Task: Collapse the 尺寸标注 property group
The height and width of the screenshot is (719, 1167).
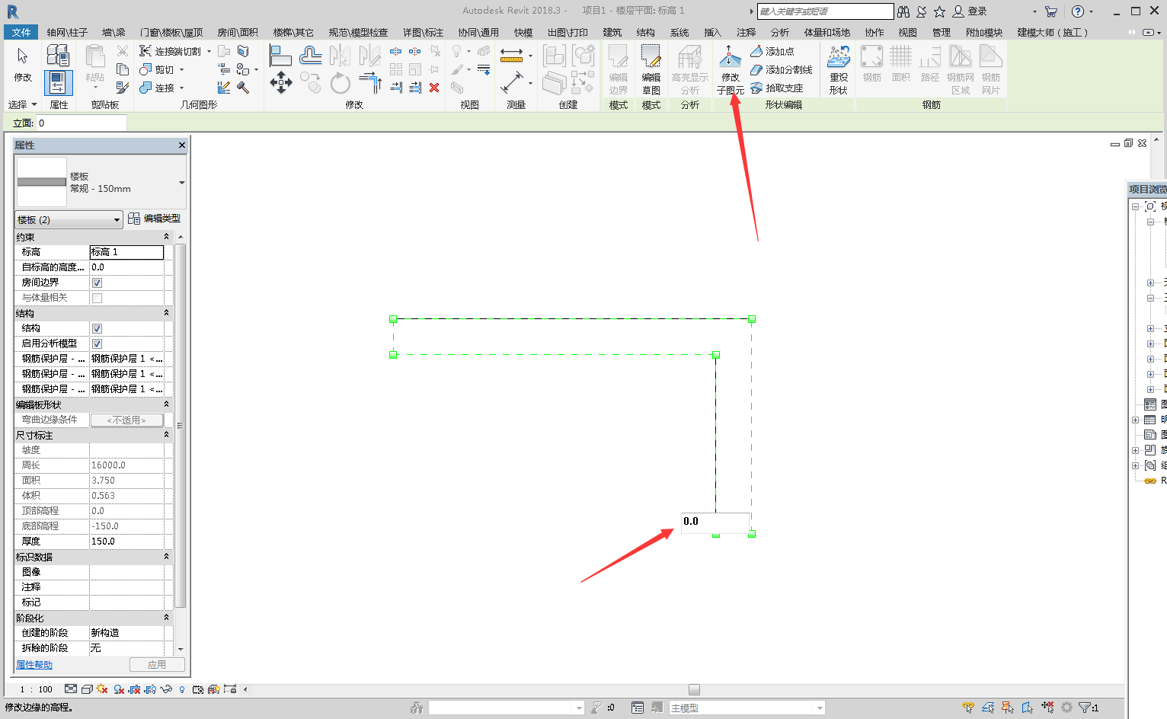Action: pyautogui.click(x=166, y=435)
